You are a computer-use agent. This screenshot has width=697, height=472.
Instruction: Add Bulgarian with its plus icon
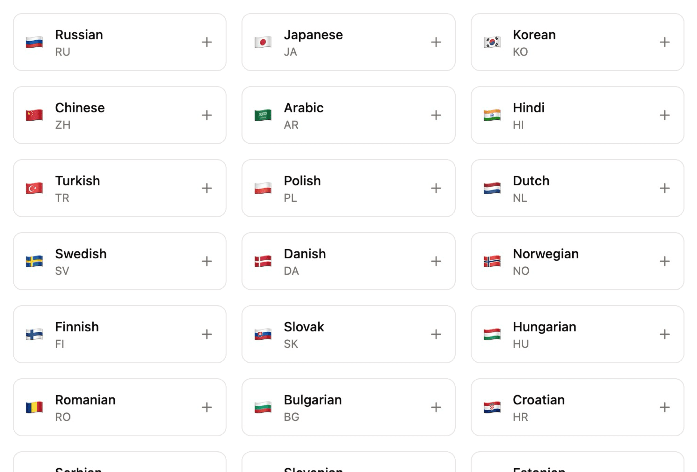(436, 407)
